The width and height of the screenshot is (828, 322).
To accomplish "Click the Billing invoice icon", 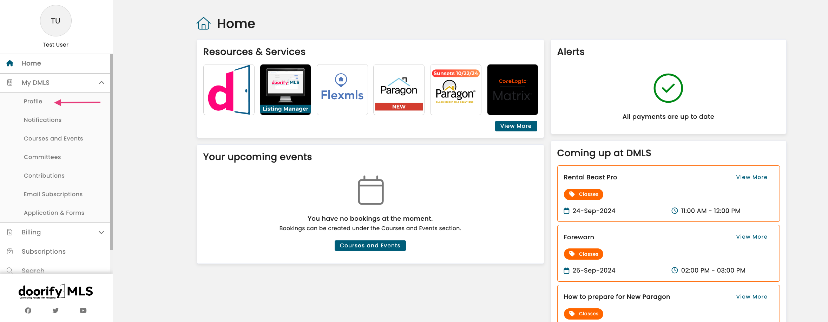I will [10, 232].
